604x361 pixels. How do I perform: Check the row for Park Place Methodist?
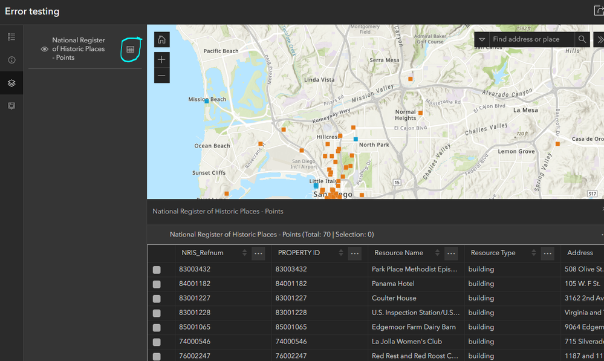tap(157, 270)
